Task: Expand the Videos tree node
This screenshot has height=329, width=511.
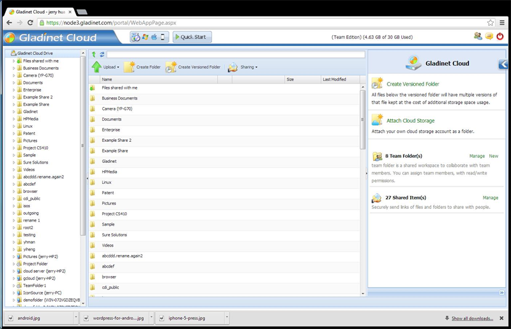Action: click(x=13, y=169)
